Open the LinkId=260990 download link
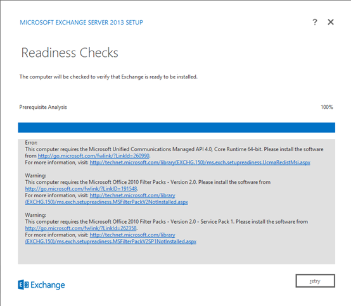 coord(94,156)
